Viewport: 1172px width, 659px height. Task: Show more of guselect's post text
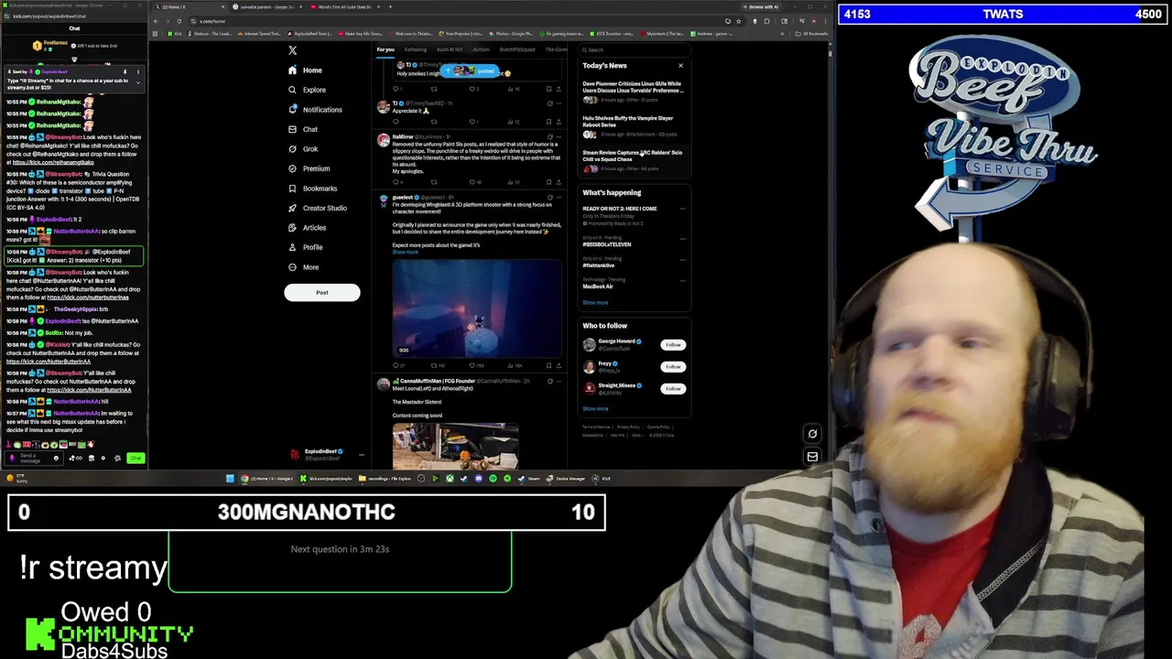(x=405, y=253)
